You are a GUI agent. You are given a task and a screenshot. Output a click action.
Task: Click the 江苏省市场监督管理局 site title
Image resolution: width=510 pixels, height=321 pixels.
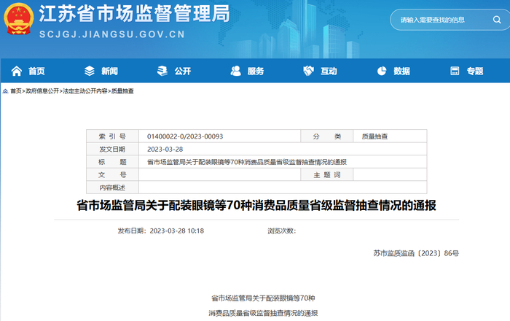click(133, 14)
